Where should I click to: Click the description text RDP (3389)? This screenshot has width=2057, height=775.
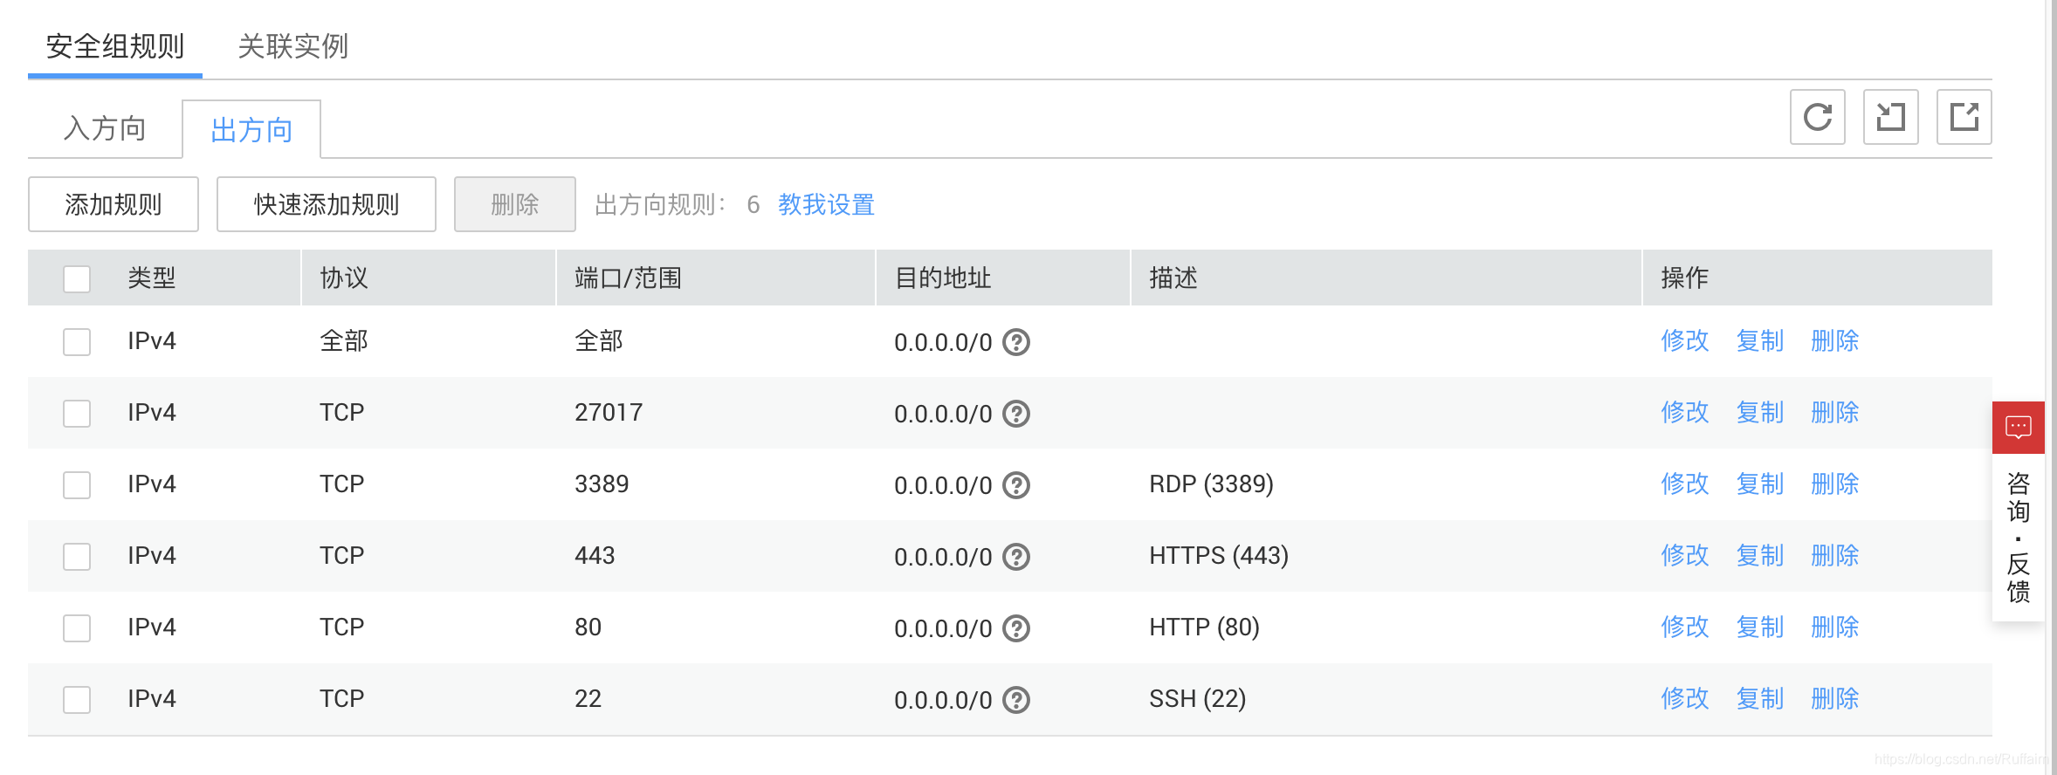point(1211,484)
